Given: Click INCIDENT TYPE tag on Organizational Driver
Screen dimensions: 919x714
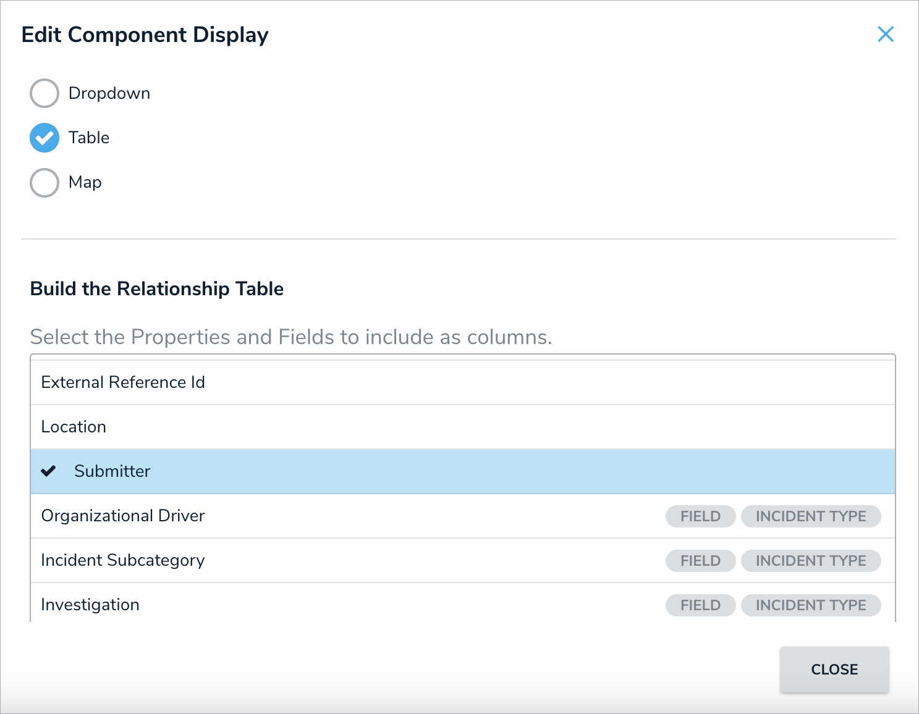Looking at the screenshot, I should 811,516.
